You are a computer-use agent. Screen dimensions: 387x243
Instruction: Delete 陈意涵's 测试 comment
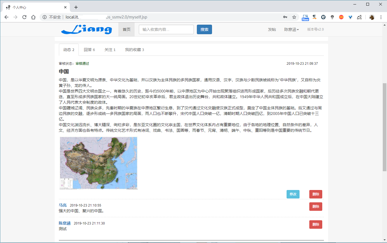pyautogui.click(x=316, y=225)
